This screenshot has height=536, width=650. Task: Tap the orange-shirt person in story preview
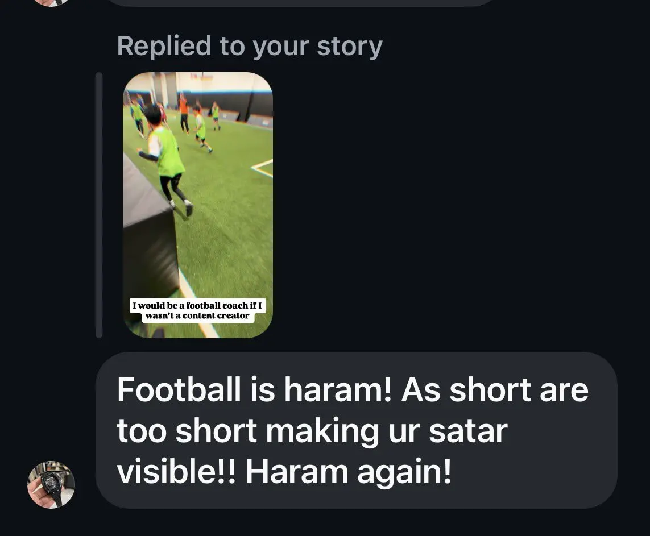click(183, 113)
